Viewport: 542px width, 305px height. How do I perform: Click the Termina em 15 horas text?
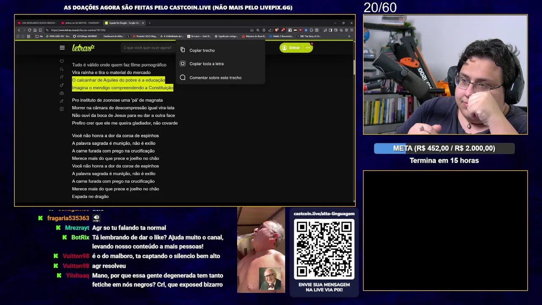[x=444, y=161]
